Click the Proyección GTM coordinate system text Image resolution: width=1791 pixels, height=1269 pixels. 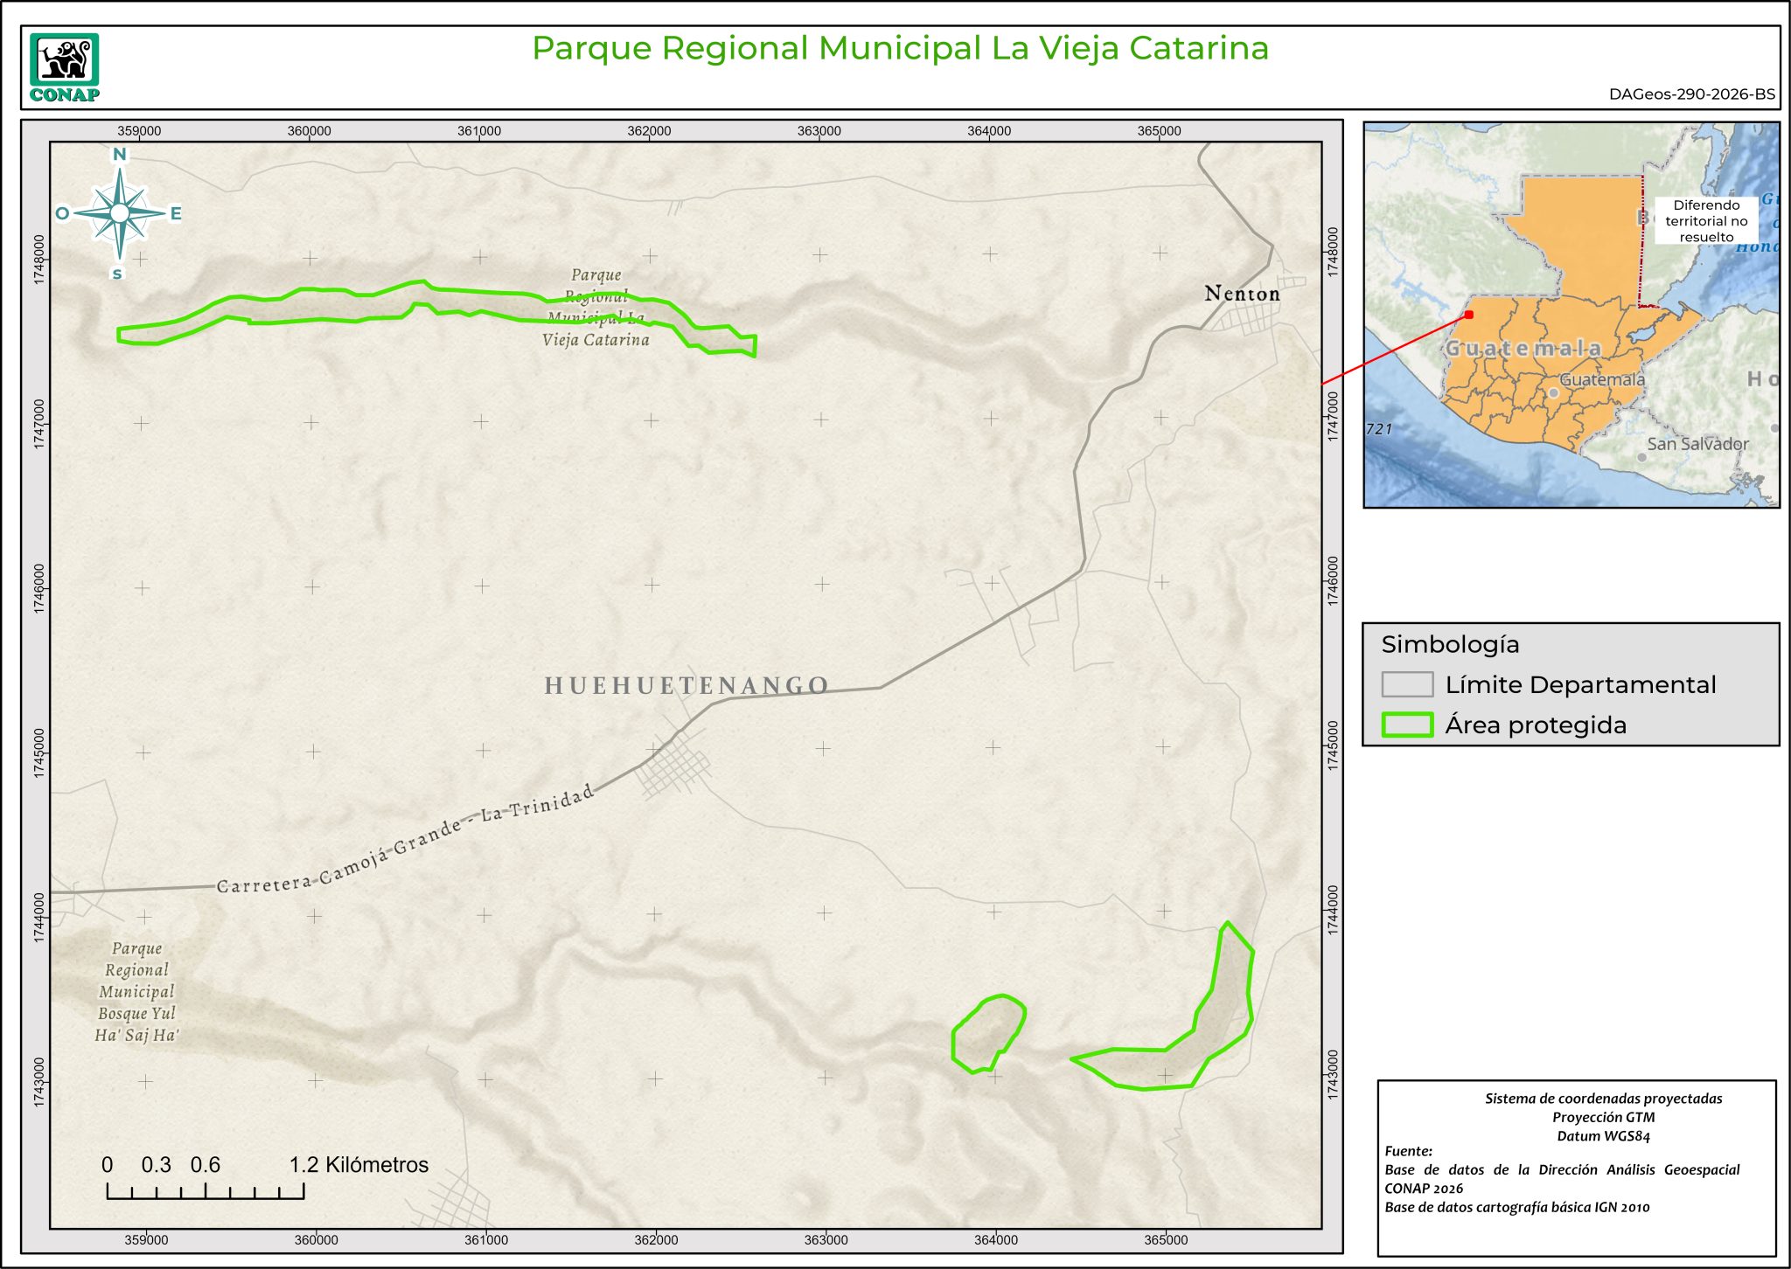(x=1603, y=1117)
